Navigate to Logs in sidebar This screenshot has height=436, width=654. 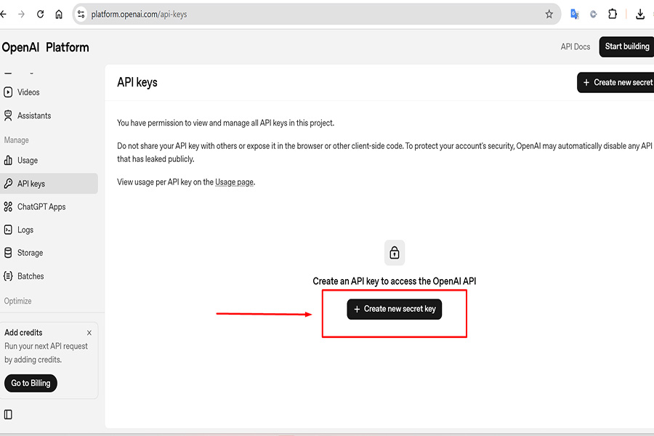[25, 230]
